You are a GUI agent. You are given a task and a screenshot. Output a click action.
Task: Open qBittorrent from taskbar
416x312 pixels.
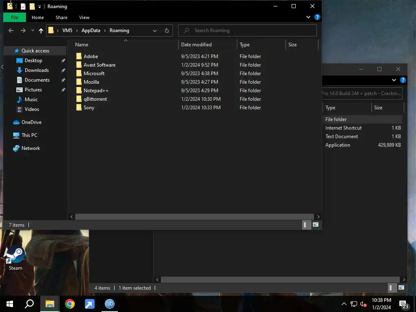tap(110, 304)
